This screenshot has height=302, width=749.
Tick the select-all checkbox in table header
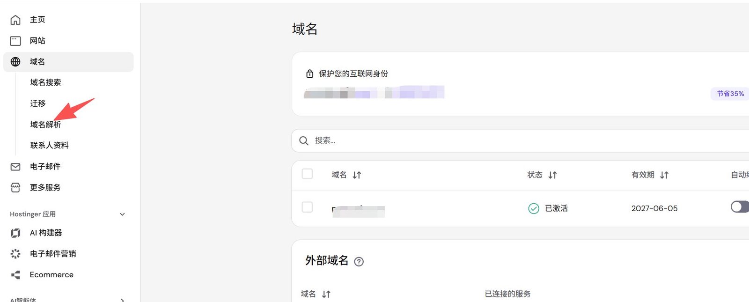coord(307,174)
